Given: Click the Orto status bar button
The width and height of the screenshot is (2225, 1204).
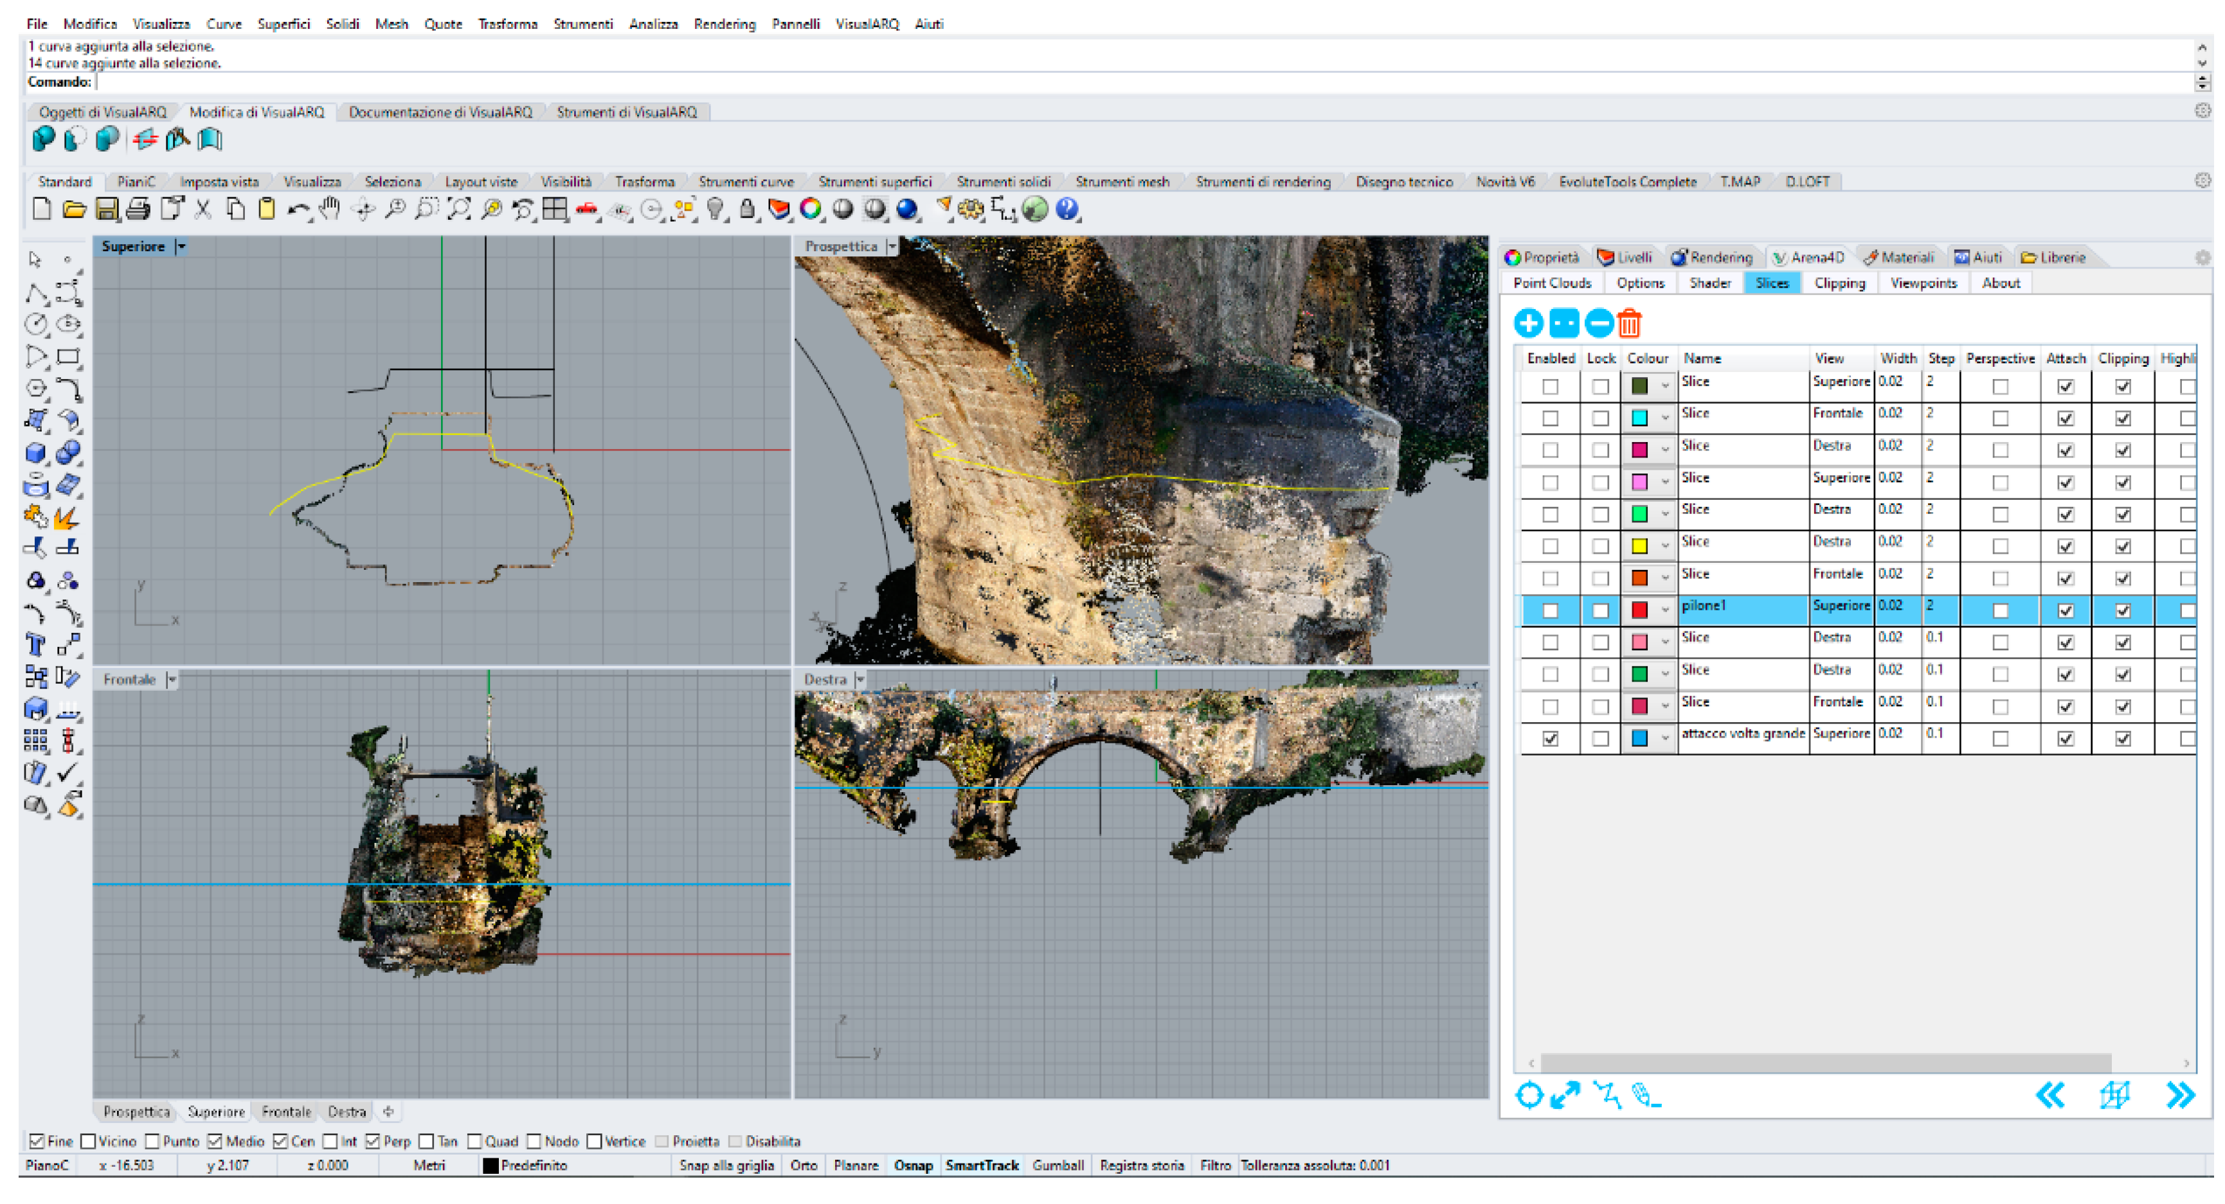Looking at the screenshot, I should click(x=804, y=1166).
